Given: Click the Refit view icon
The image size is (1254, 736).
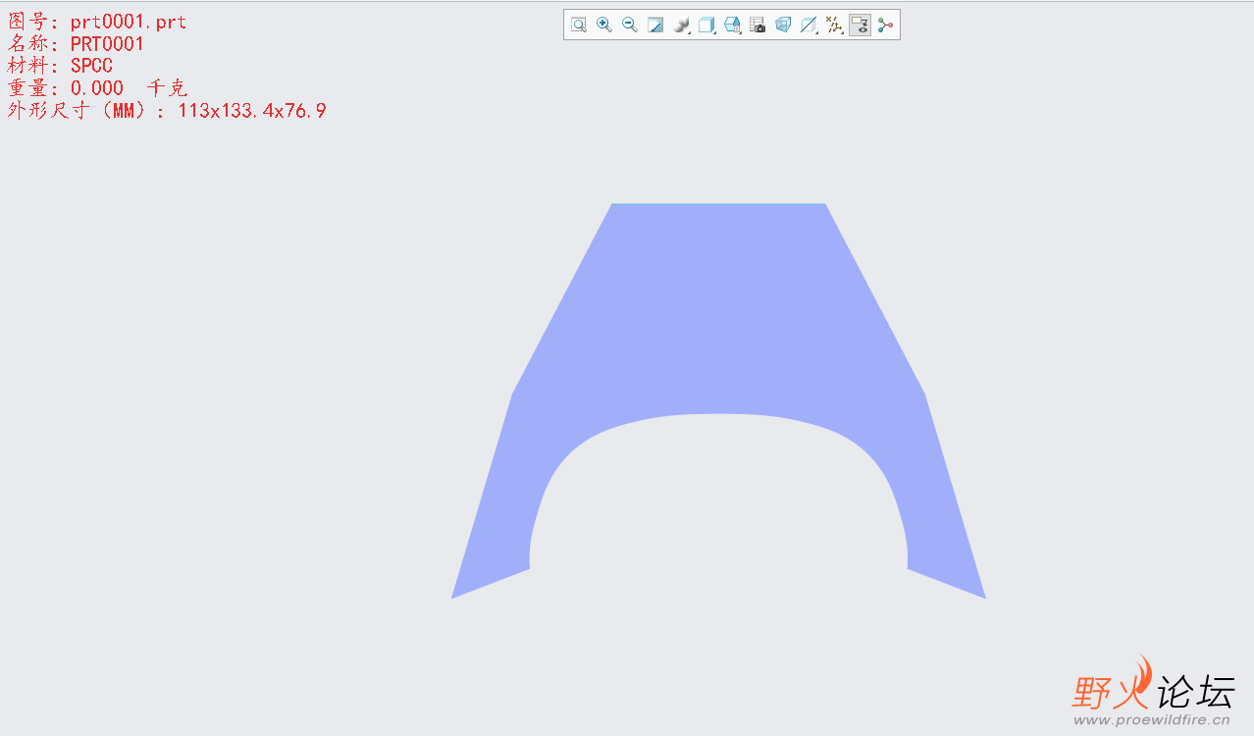Looking at the screenshot, I should click(x=579, y=26).
